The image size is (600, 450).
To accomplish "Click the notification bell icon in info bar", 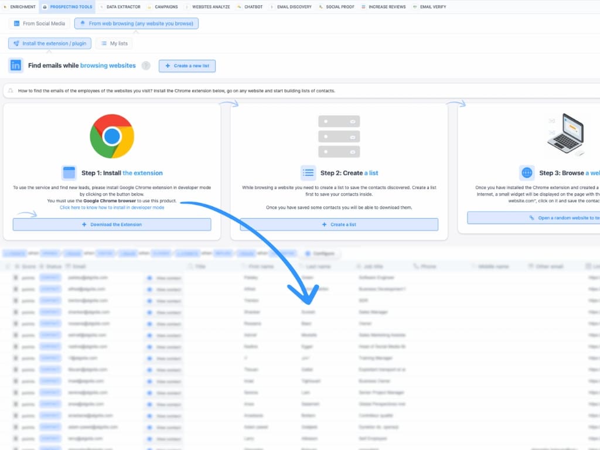I will pyautogui.click(x=11, y=91).
